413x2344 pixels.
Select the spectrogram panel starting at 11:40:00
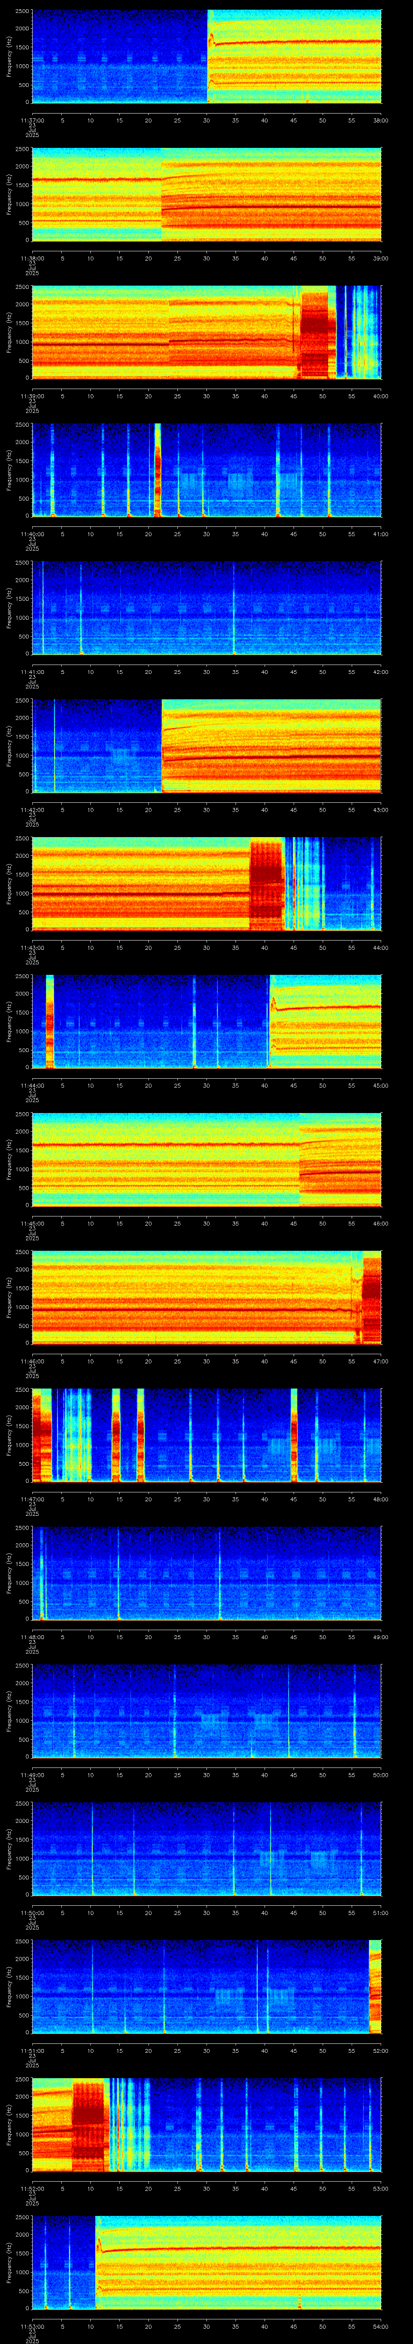(206, 470)
